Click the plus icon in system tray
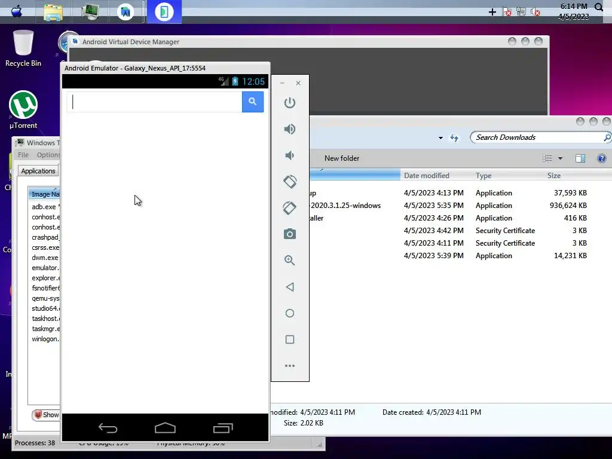The width and height of the screenshot is (612, 459). [x=492, y=12]
